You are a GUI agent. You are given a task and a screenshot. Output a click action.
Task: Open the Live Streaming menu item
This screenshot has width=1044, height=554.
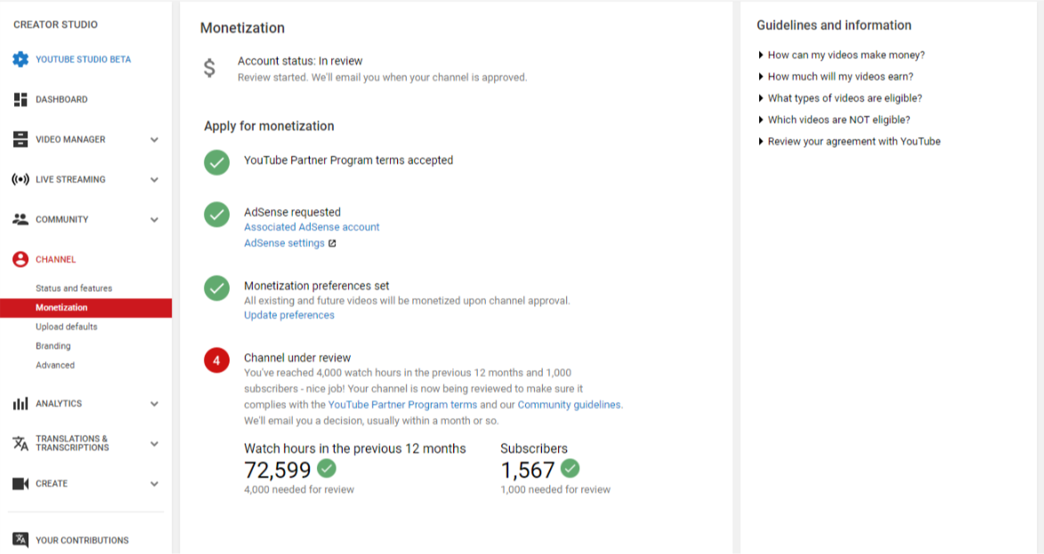[x=70, y=180]
